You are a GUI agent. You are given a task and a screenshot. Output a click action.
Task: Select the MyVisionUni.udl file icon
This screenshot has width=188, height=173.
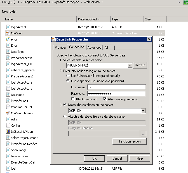pos(8,107)
